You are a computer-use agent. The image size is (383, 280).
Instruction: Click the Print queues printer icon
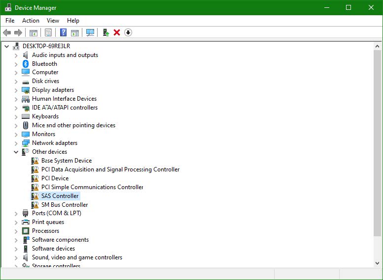click(26, 222)
